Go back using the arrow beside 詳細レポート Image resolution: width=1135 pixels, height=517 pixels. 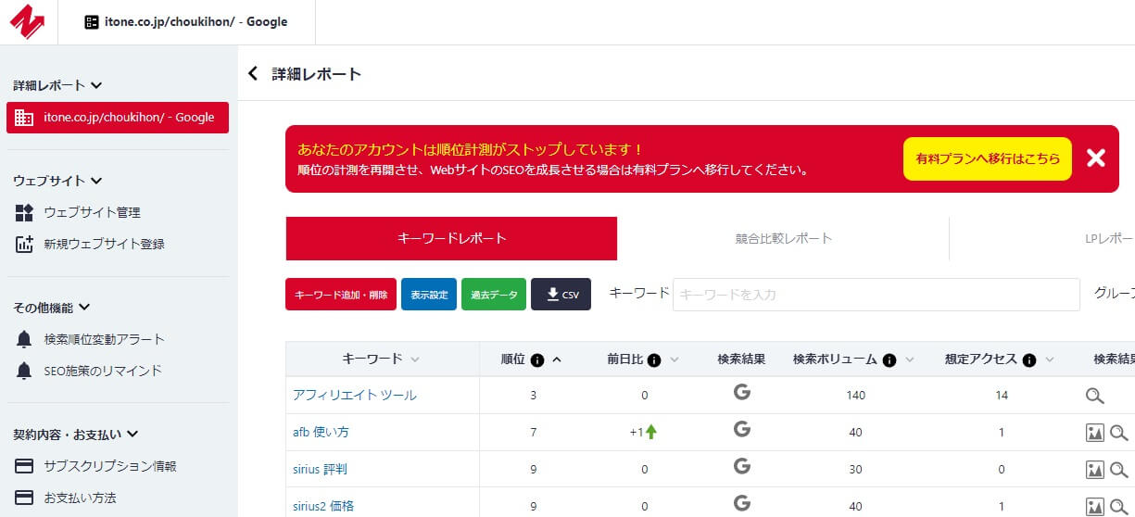coord(253,74)
